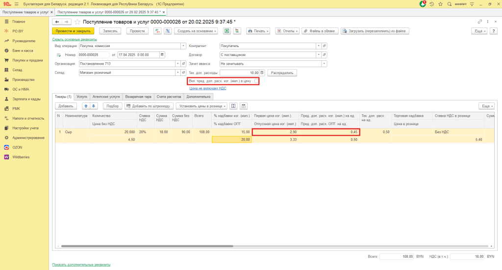Click the icon right of Установить цены в рознице
The width and height of the screenshot is (502, 270).
(x=233, y=106)
